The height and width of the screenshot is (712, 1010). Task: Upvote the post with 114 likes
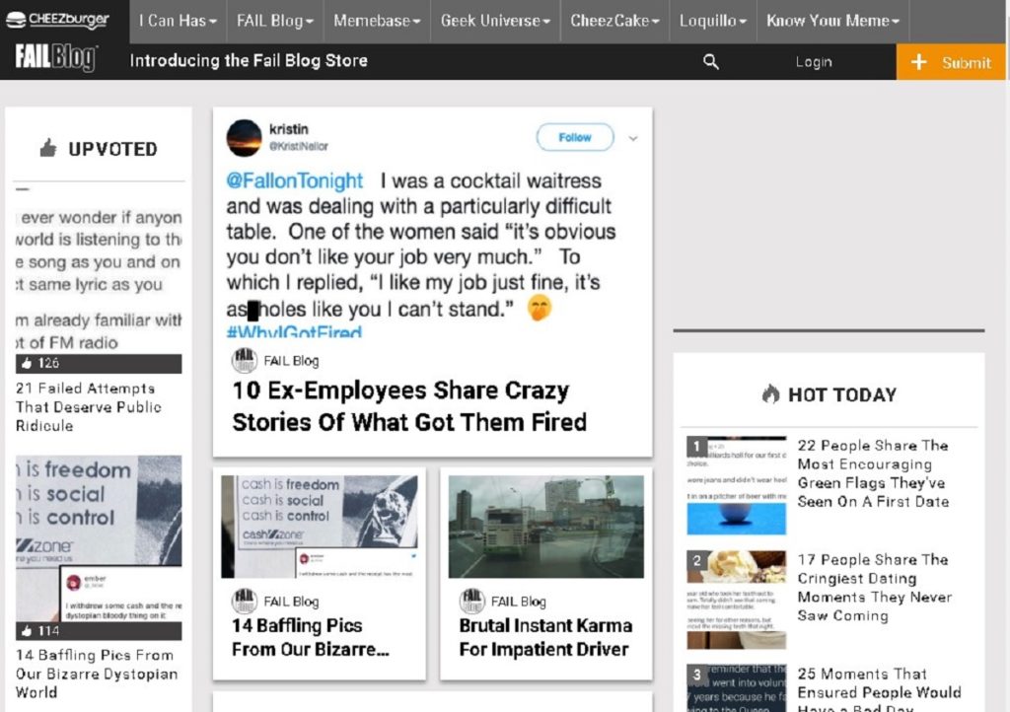point(27,631)
